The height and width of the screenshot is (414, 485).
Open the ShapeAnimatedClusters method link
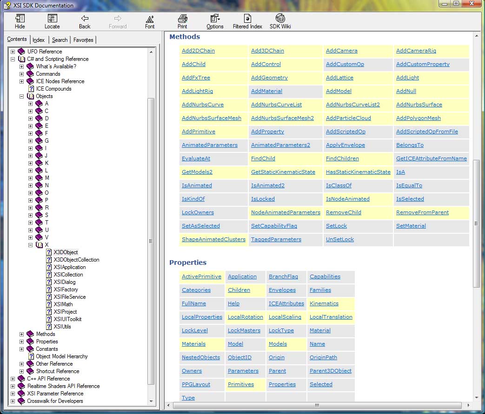coord(214,239)
